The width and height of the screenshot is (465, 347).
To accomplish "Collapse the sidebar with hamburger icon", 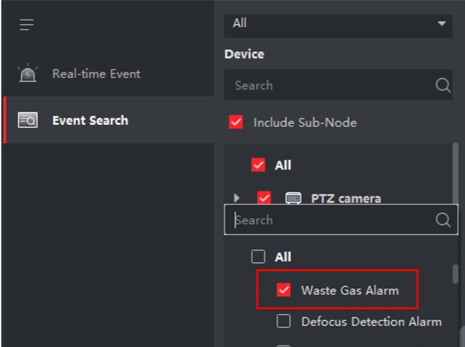I will click(27, 26).
